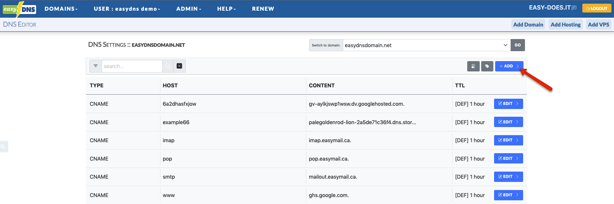Open the USER : easydns demo menu

click(127, 9)
